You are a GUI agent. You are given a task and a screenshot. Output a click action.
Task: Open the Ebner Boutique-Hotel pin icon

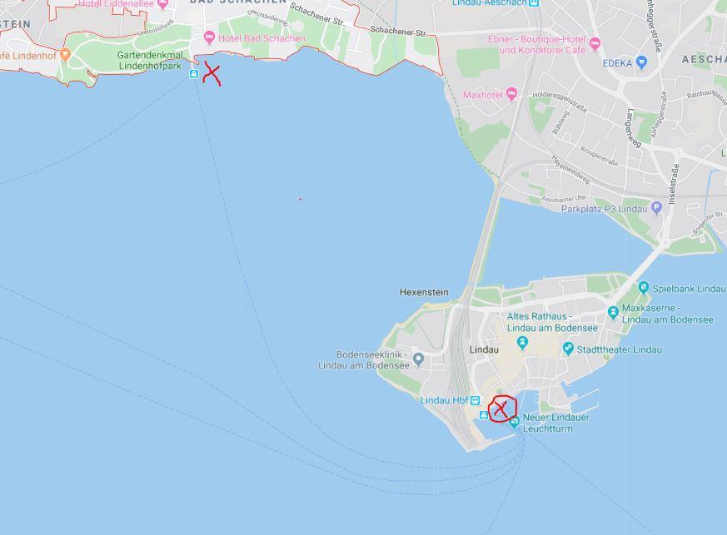click(595, 44)
